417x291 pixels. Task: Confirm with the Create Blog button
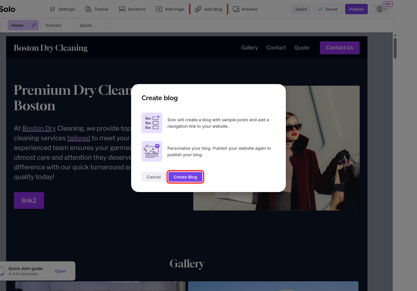pos(185,177)
